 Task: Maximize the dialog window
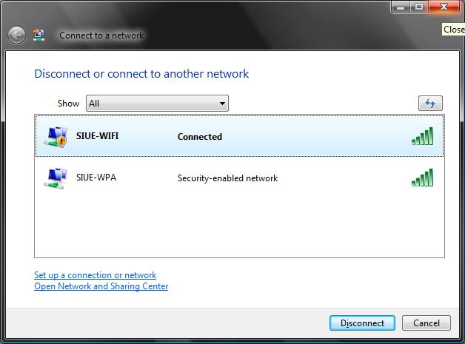[x=419, y=7]
